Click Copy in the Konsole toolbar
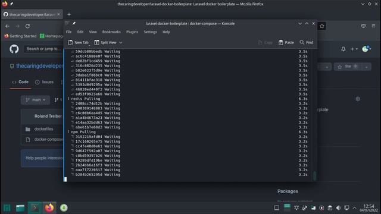 click(265, 42)
